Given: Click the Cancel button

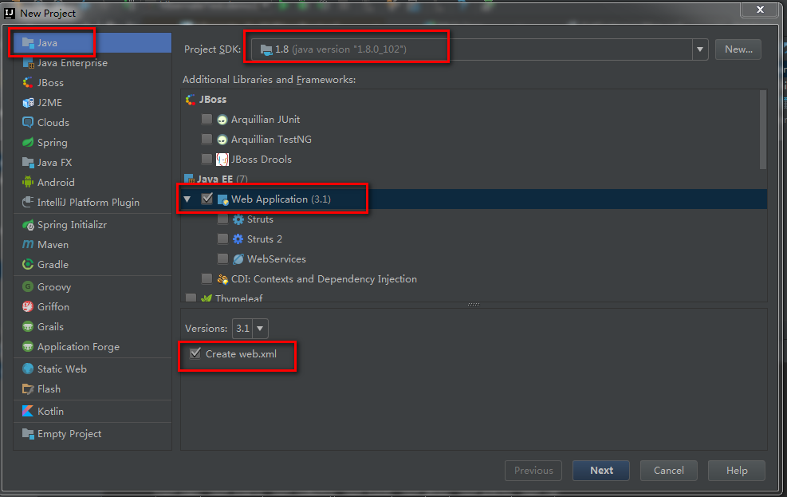Looking at the screenshot, I should tap(668, 471).
